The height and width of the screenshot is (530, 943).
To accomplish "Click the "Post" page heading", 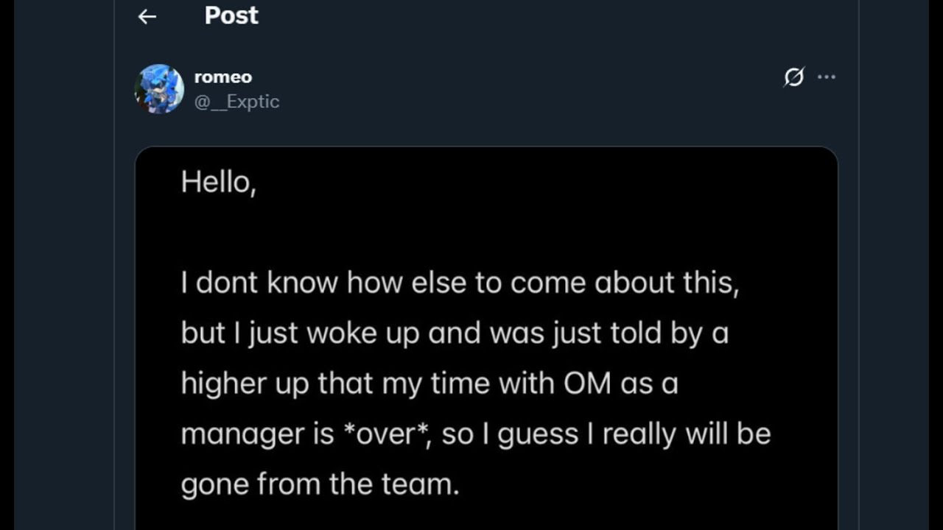I will tap(231, 15).
